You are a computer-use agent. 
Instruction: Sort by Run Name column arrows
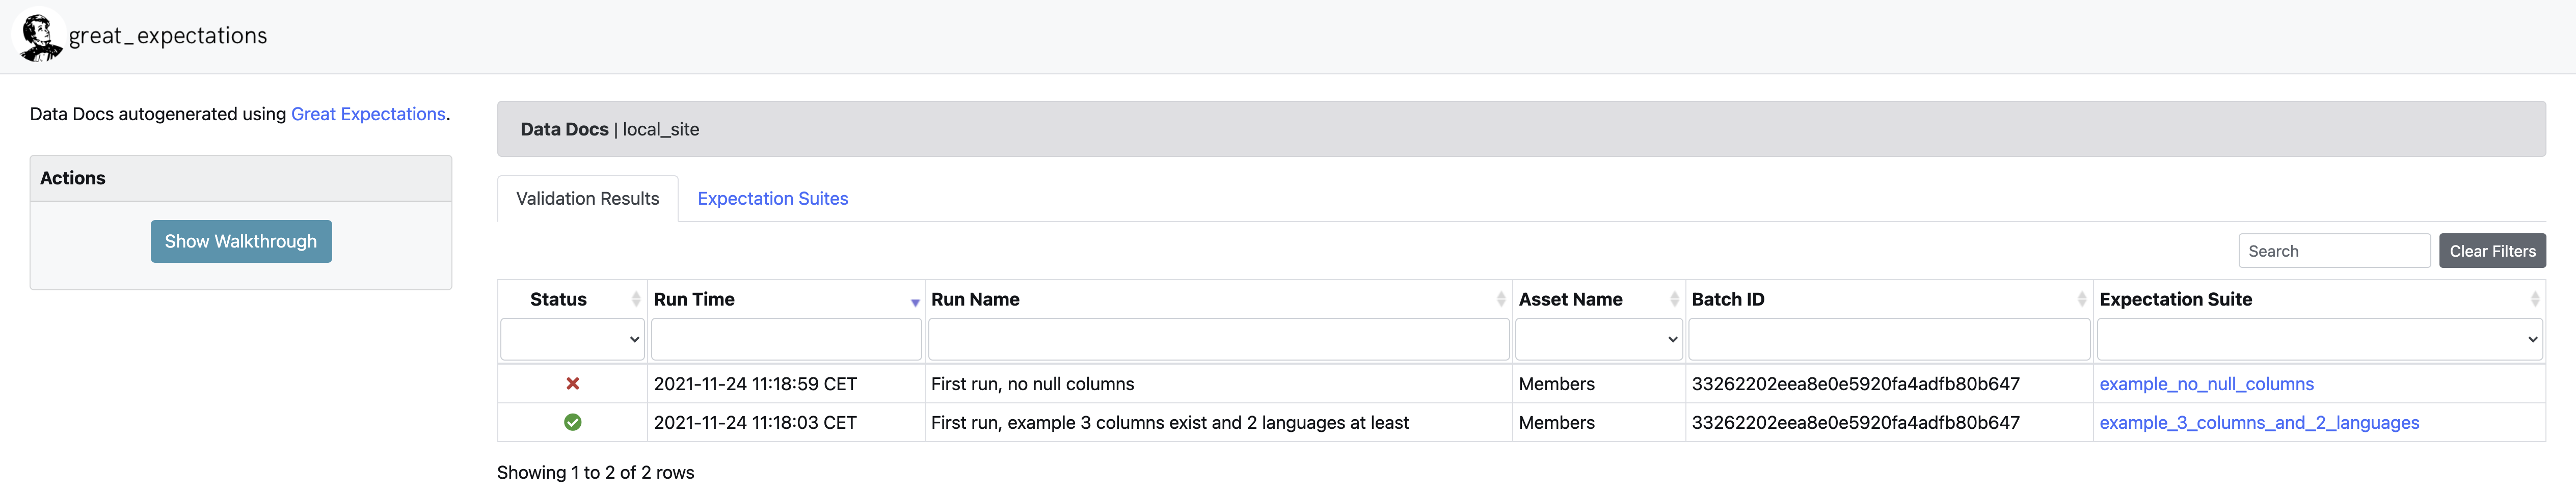point(1500,299)
